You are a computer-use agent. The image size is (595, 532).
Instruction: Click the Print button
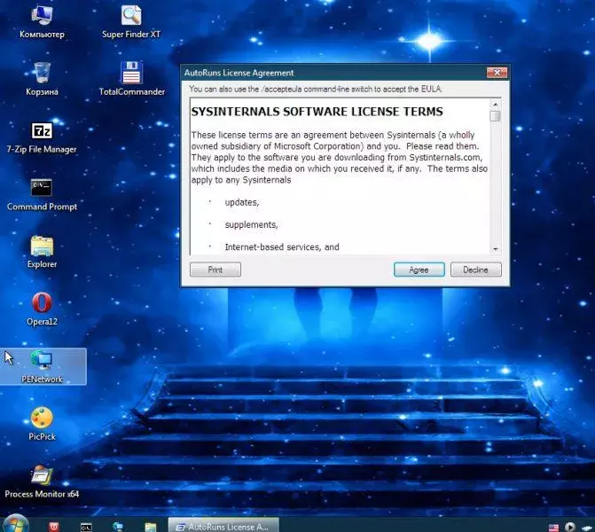coord(215,270)
